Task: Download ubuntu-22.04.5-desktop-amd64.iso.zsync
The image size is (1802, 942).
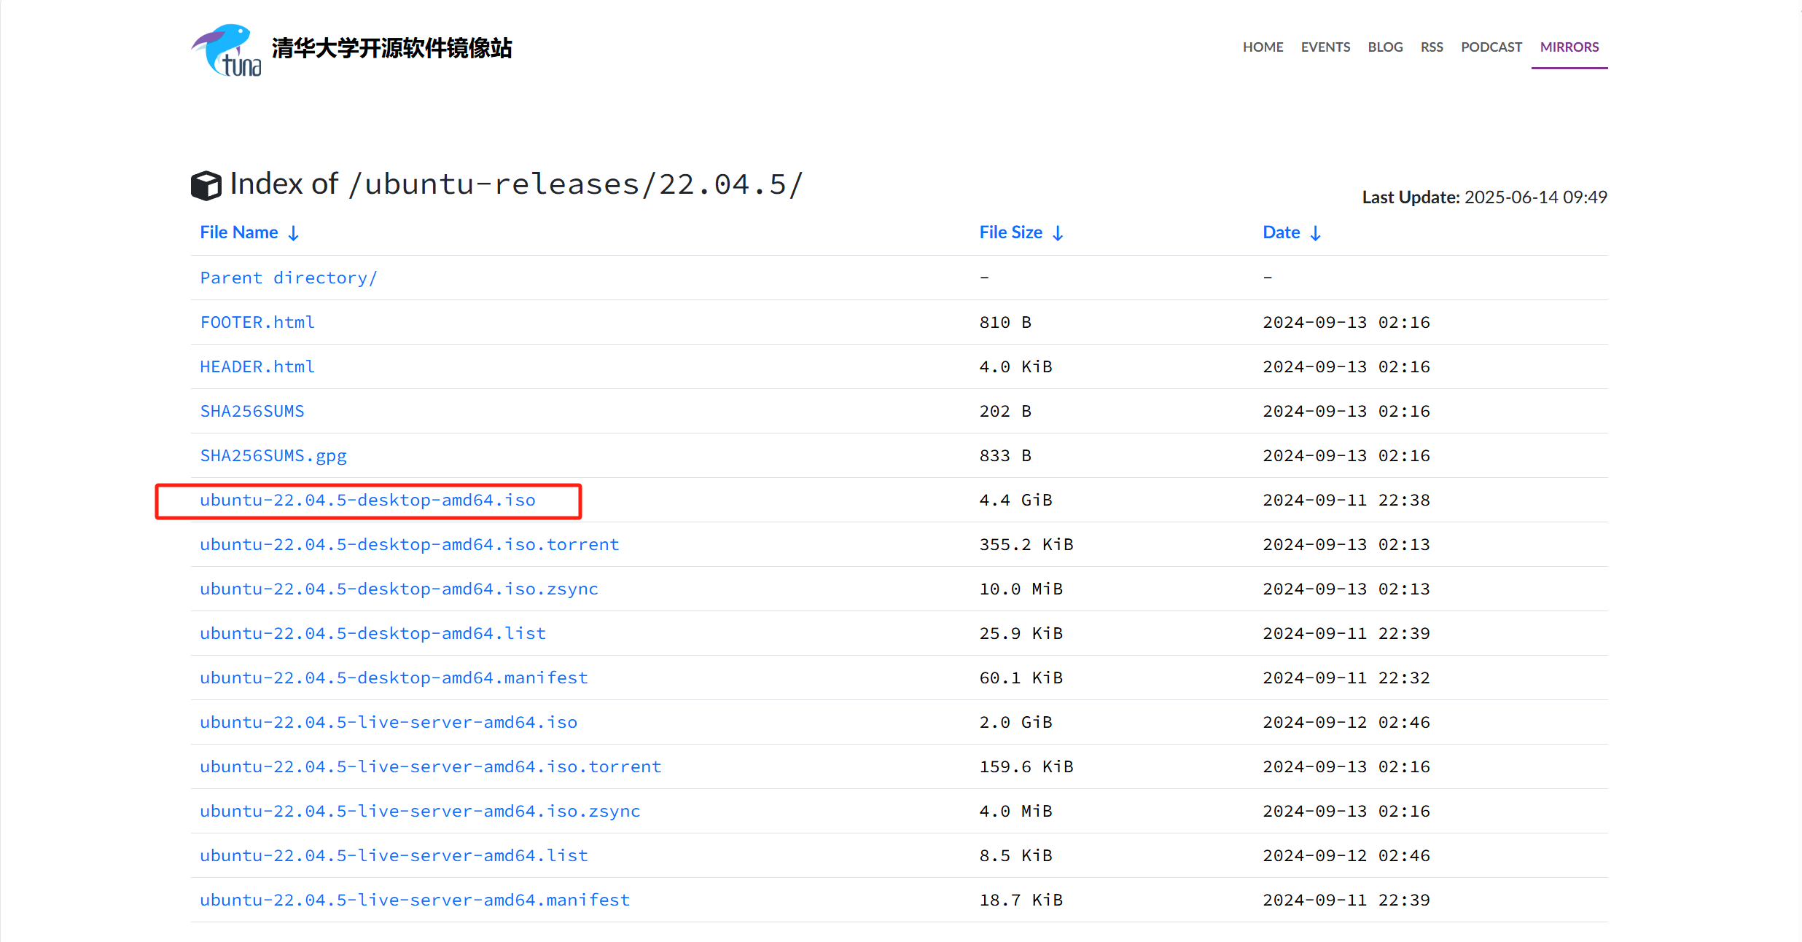Action: [x=399, y=589]
